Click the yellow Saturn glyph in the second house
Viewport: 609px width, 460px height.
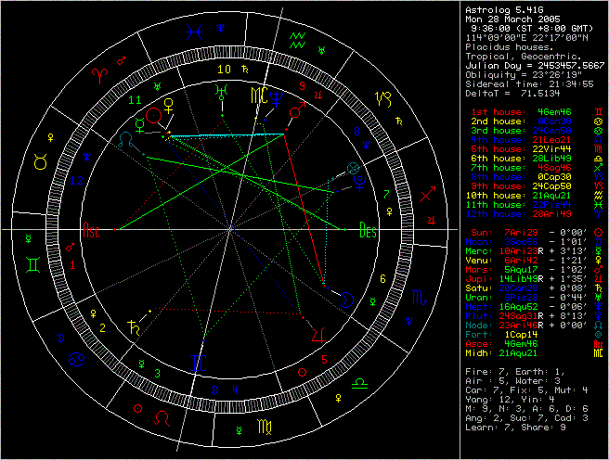[136, 326]
